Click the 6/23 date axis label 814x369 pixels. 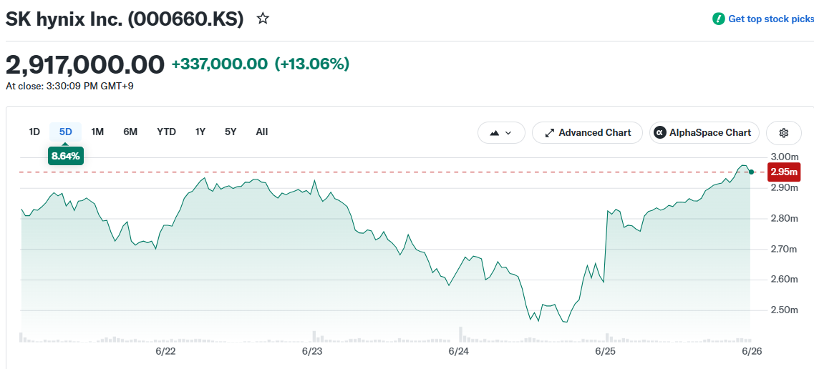coord(312,351)
